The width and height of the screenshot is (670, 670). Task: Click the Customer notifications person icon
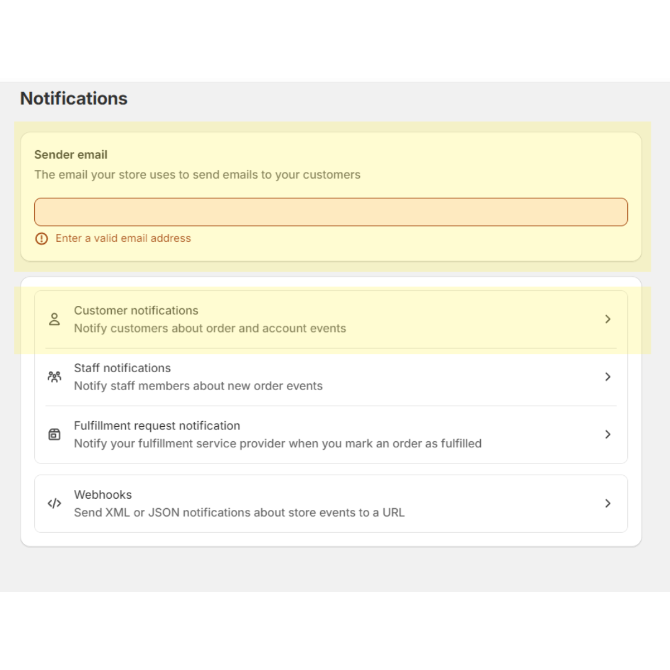tap(54, 319)
